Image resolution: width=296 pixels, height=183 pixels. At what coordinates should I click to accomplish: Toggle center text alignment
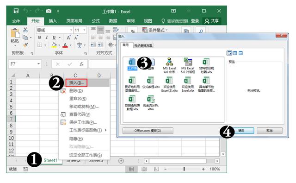(101, 38)
